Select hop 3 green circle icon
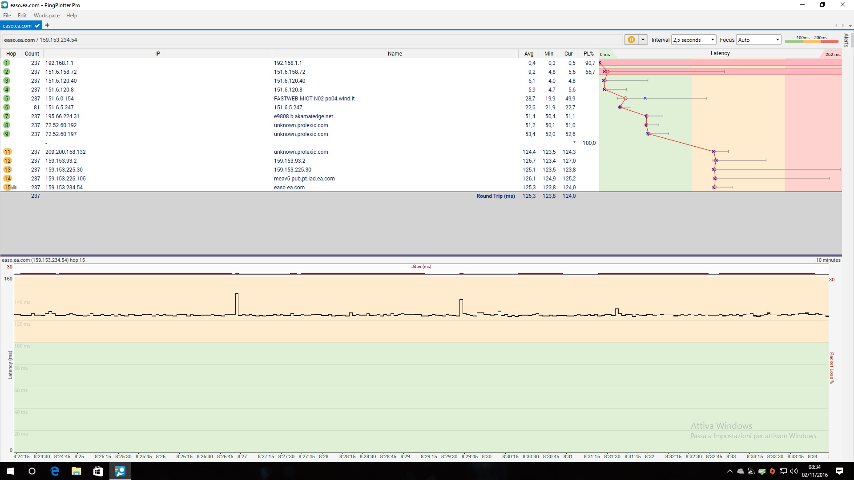Image resolution: width=854 pixels, height=480 pixels. click(x=7, y=81)
